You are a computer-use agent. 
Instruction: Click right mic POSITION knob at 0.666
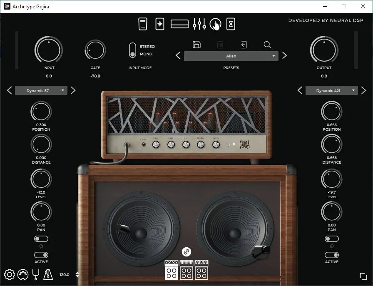pyautogui.click(x=332, y=111)
